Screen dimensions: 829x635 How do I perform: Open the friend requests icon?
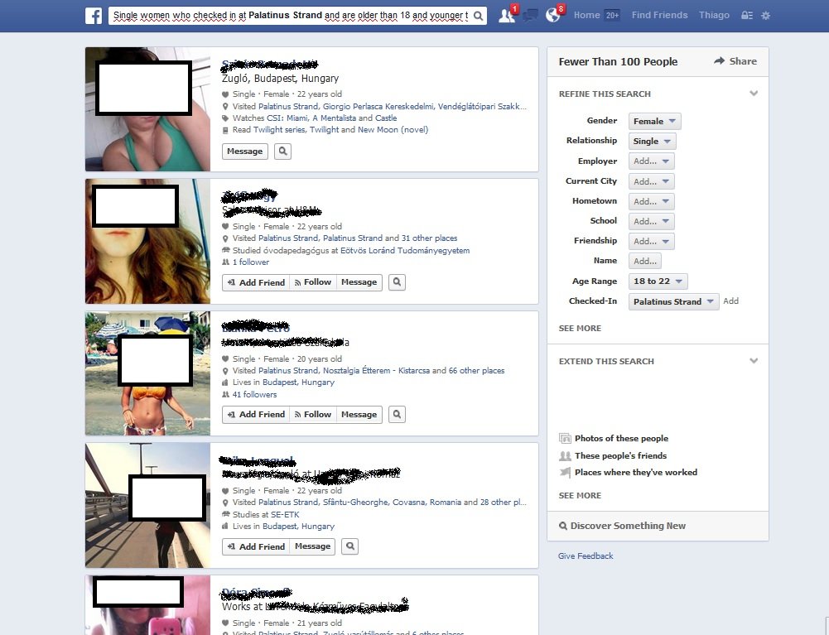pos(506,16)
